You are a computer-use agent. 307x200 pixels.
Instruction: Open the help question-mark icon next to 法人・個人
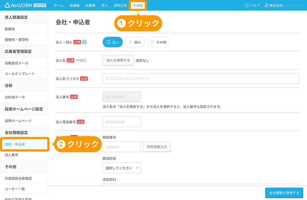click(x=84, y=42)
